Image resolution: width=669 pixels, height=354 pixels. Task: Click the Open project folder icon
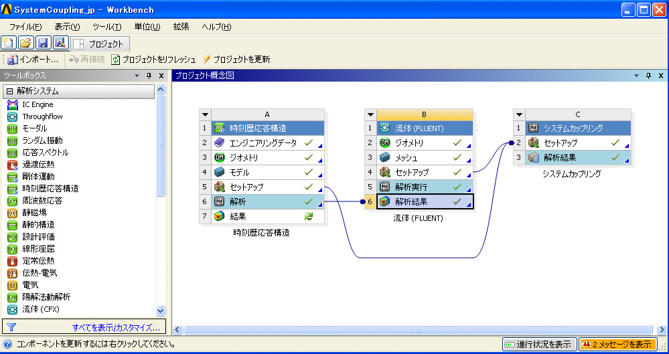pyautogui.click(x=25, y=43)
